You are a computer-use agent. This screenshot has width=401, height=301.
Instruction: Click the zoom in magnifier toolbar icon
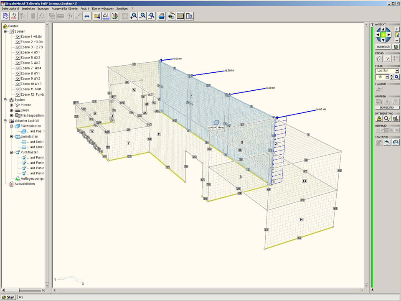[x=134, y=16]
